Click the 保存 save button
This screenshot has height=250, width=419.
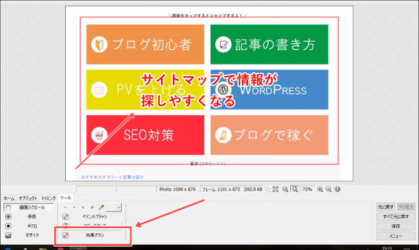pyautogui.click(x=396, y=226)
